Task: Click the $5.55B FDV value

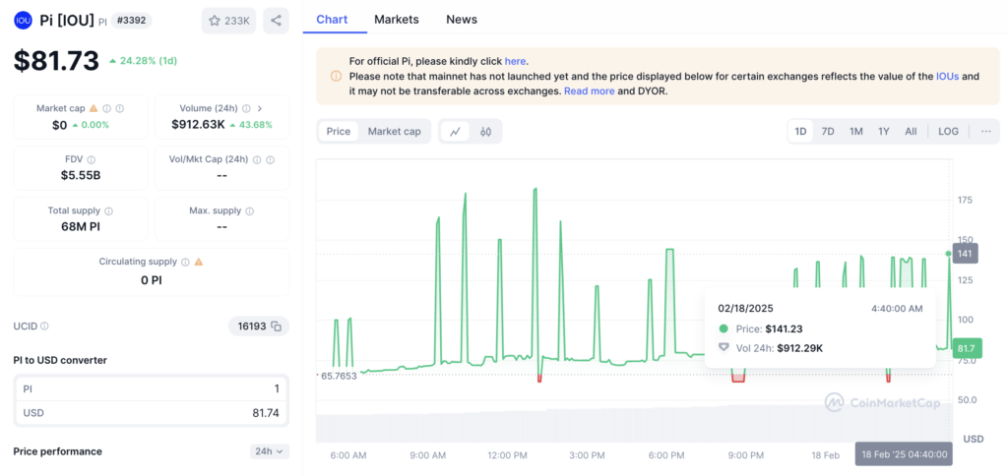Action: [x=81, y=175]
